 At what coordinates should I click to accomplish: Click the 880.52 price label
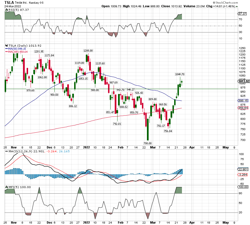point(124,107)
